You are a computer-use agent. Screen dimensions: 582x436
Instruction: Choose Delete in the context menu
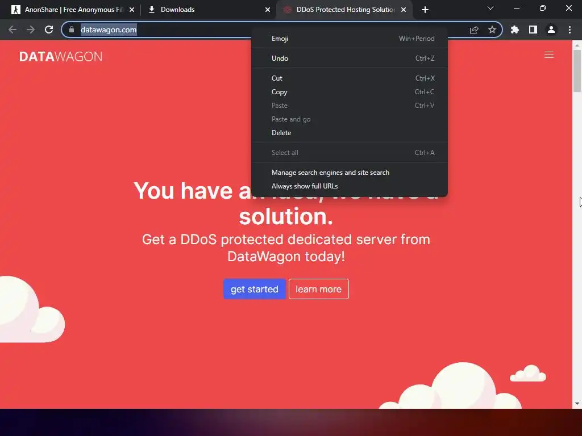coord(350,133)
